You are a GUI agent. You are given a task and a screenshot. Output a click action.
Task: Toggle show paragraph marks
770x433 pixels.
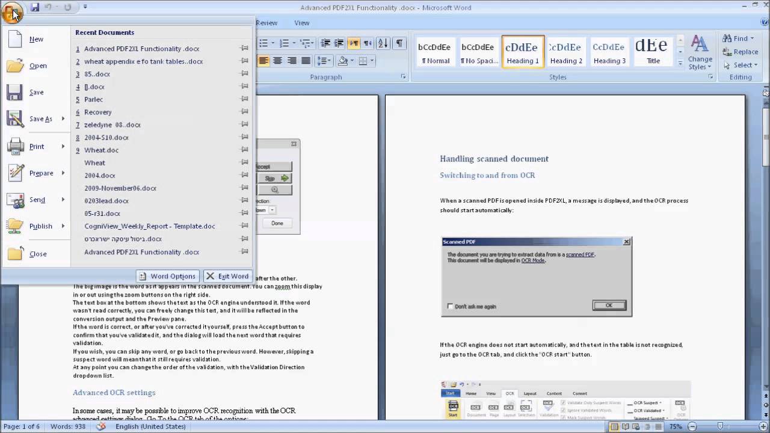(x=399, y=43)
